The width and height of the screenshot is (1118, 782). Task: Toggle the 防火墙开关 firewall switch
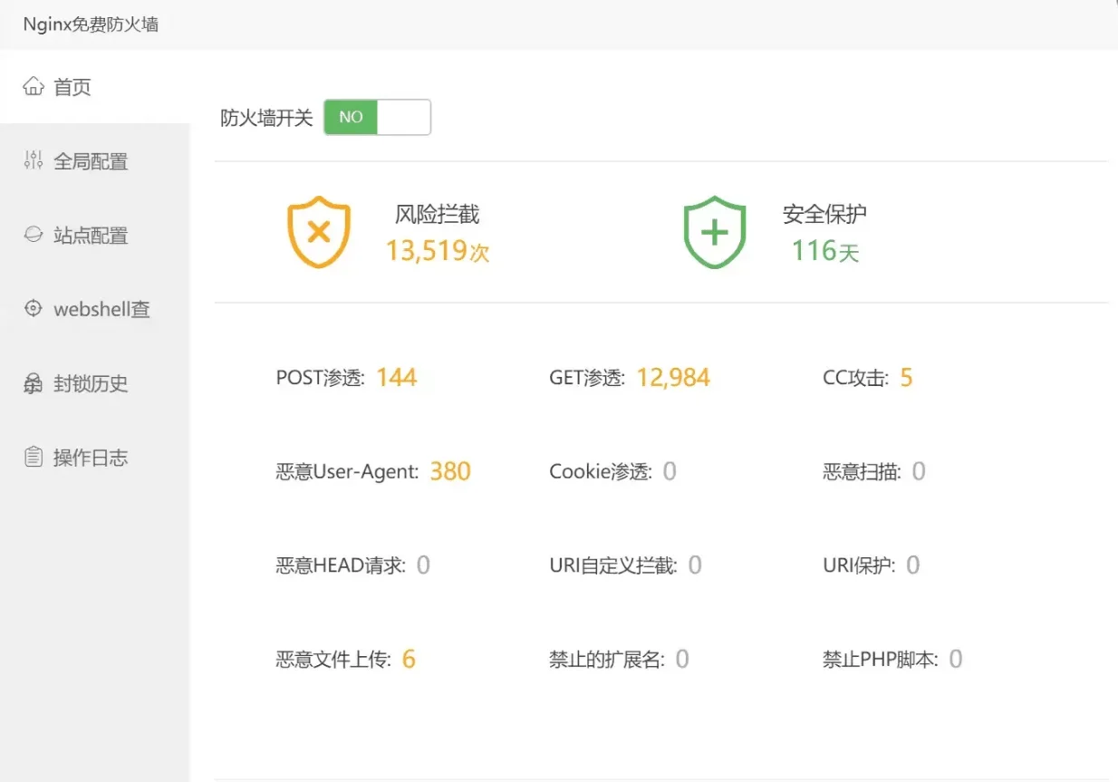[377, 117]
